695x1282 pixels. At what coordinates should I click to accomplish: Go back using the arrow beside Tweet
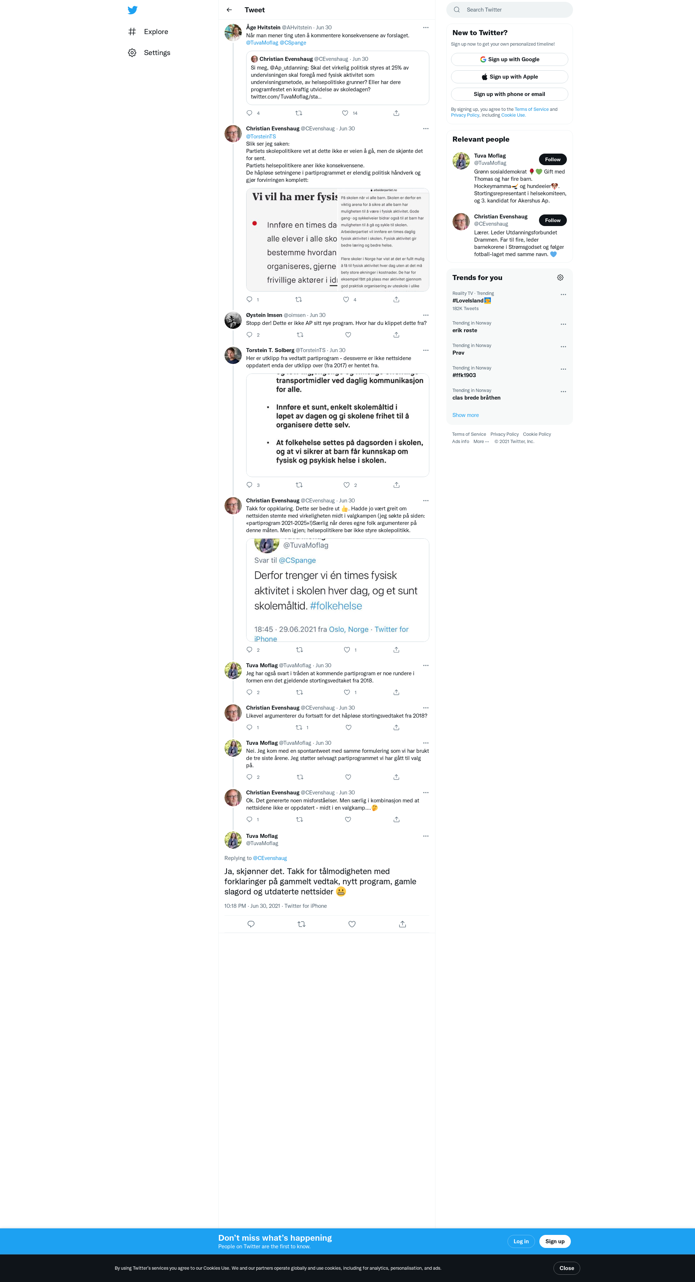pyautogui.click(x=229, y=10)
